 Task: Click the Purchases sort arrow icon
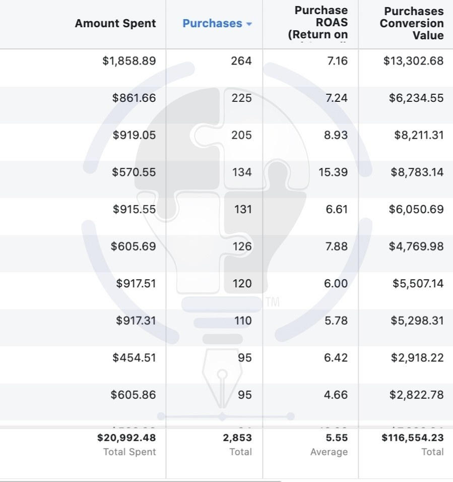click(249, 24)
